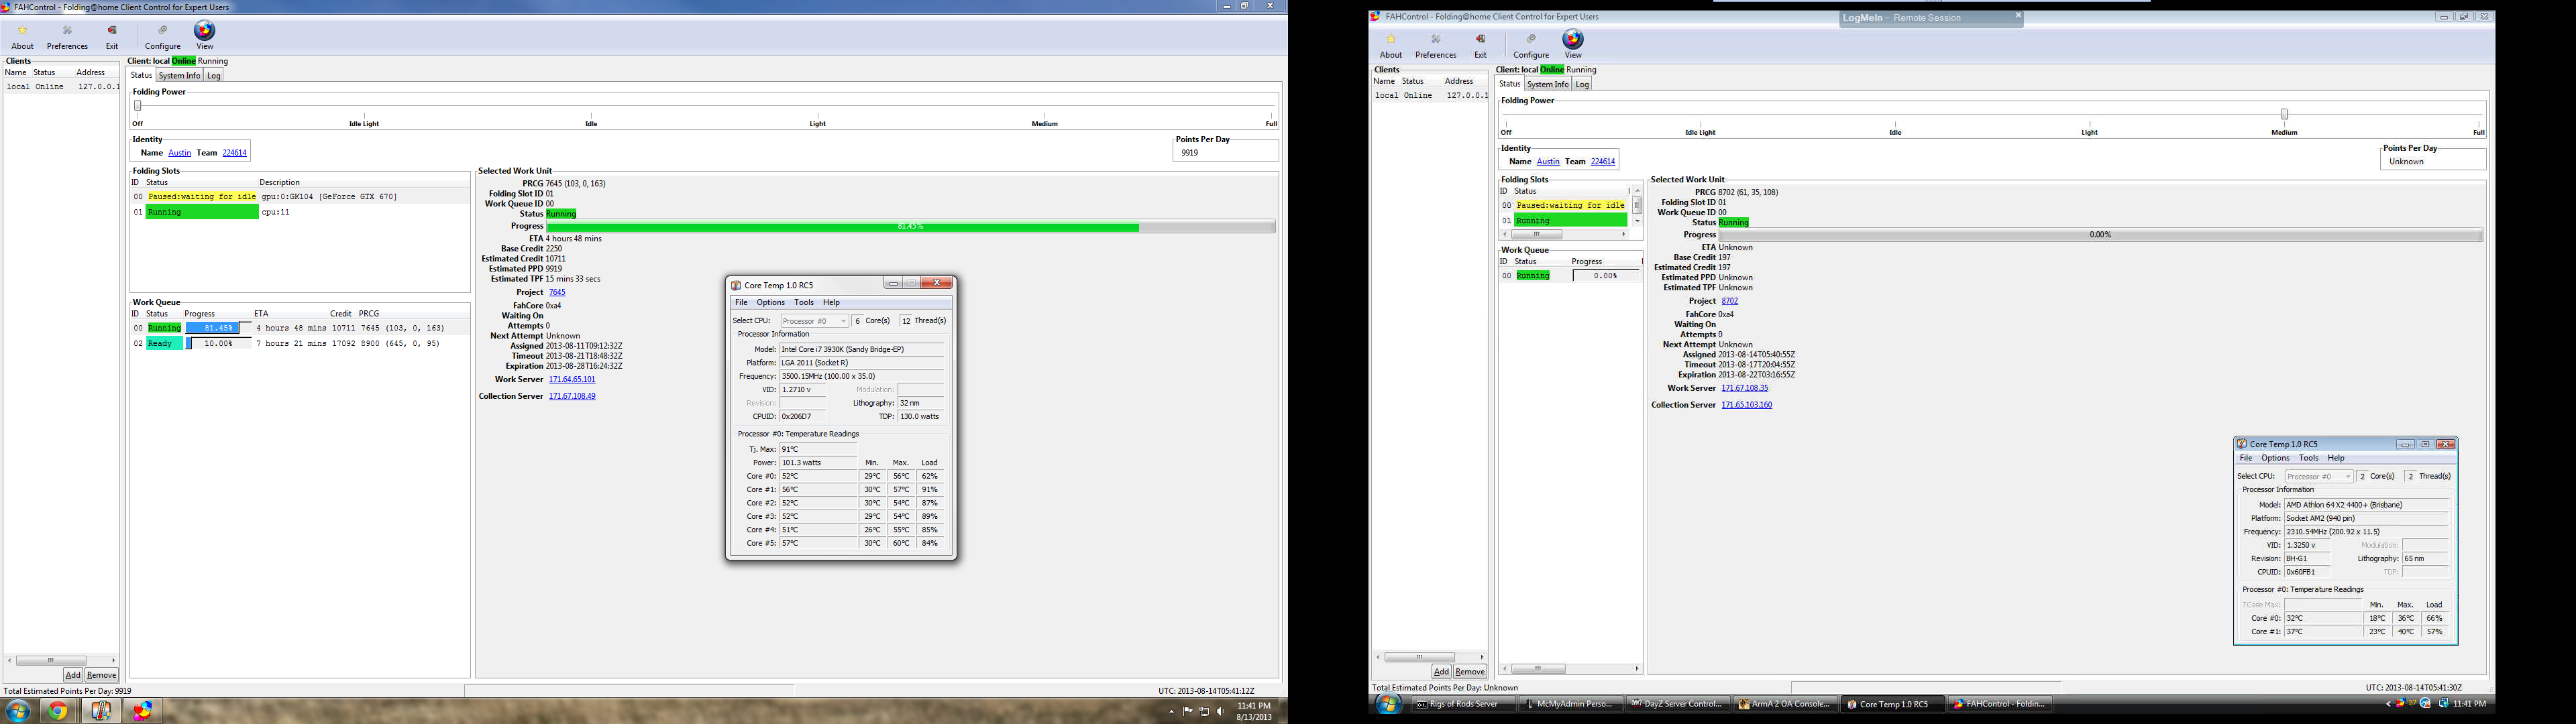Open the Select CPU dropdown in AMD Core Temp
Screen dimensions: 2576x724
click(2318, 476)
